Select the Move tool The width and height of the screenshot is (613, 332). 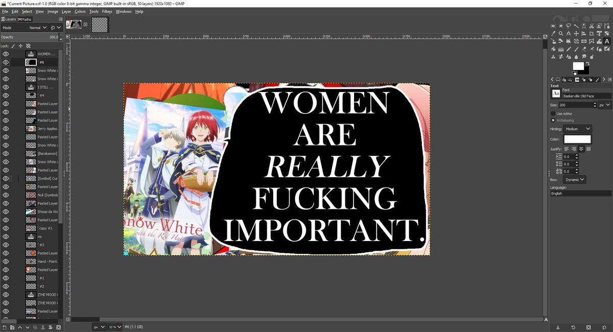tap(576, 33)
